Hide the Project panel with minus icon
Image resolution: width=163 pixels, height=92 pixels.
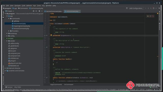[x=42, y=11]
